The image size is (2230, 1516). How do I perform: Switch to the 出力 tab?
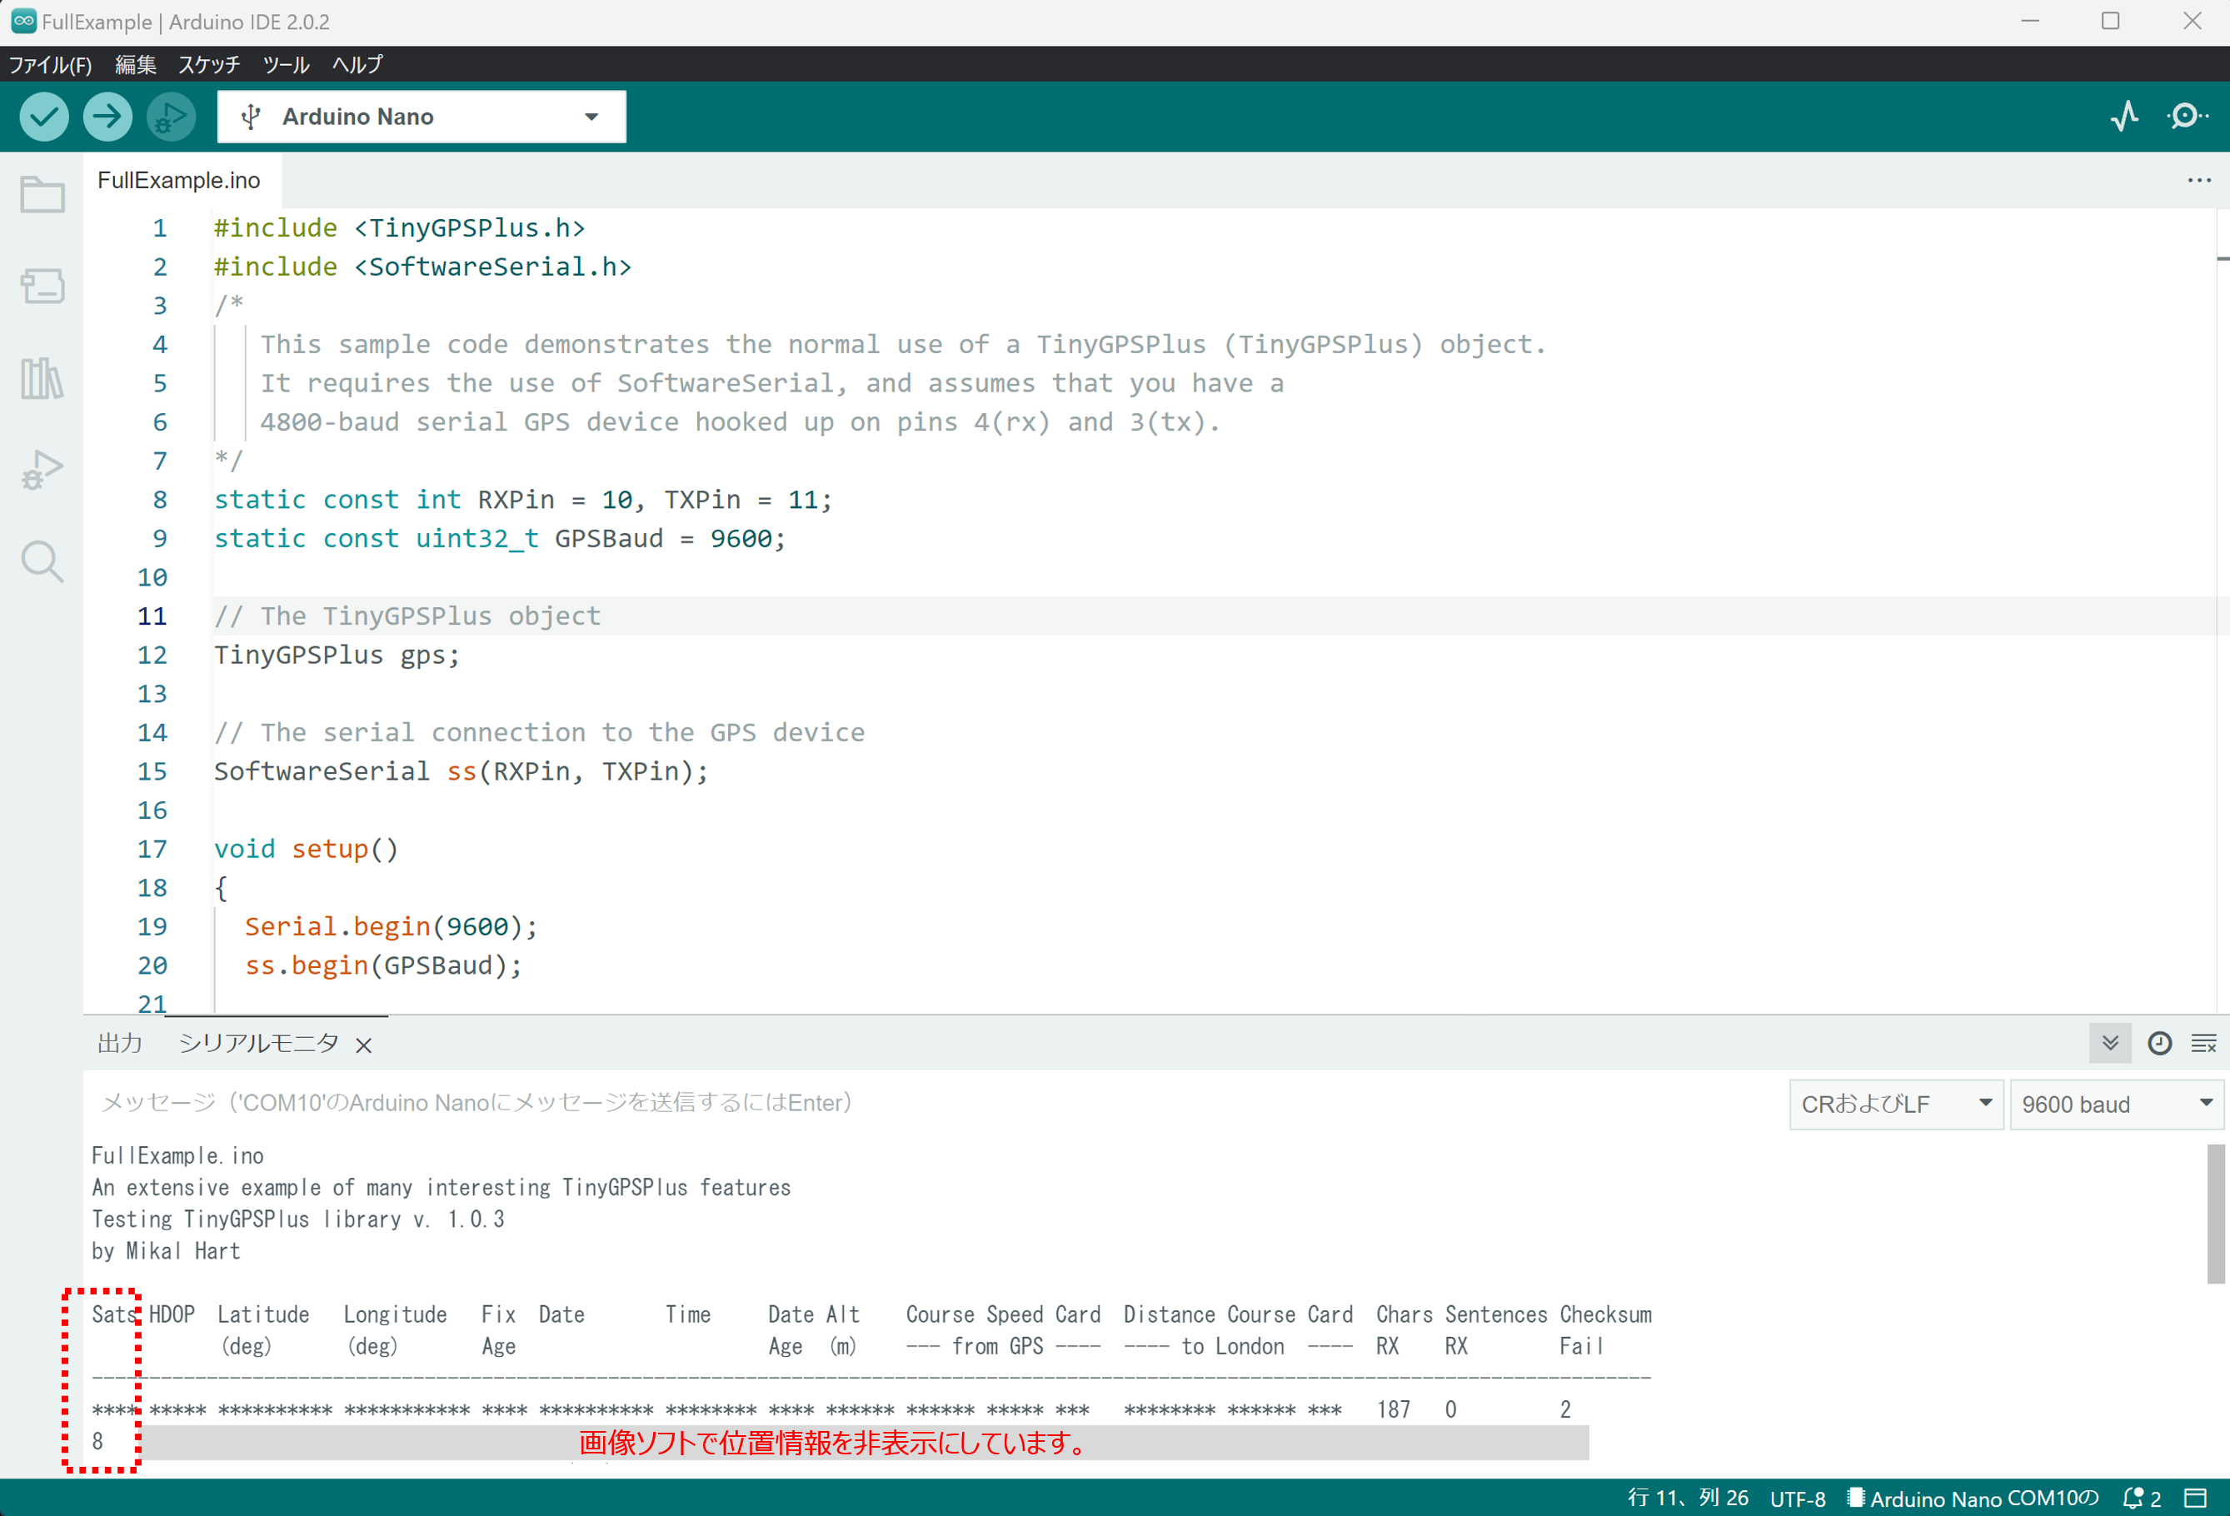120,1043
